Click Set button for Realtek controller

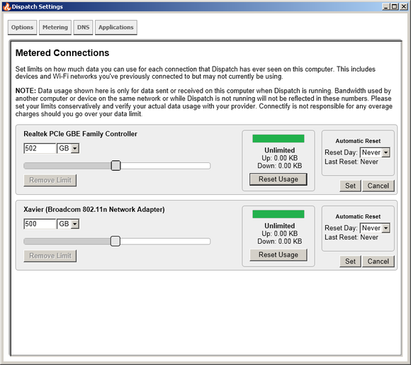point(350,186)
